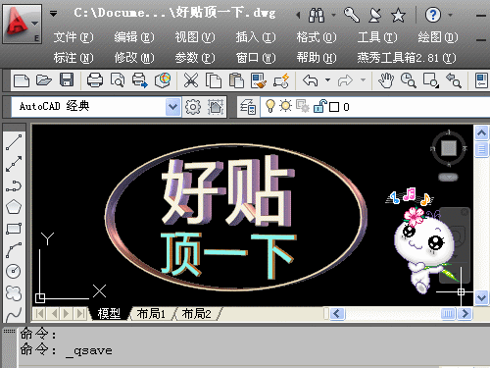Open Layer Properties Manager icon
This screenshot has height=368, width=490.
(x=248, y=107)
